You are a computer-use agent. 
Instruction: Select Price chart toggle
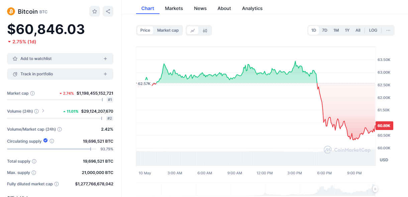point(145,30)
